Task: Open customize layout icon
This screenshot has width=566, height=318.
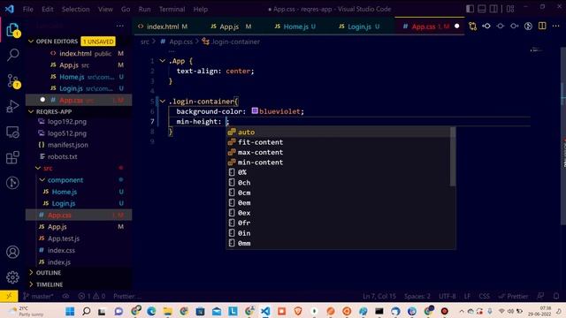Action: pos(510,9)
